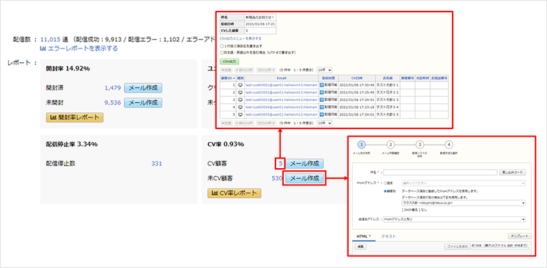Sort by Email column header
Screen dimensions: 547x268
coord(282,78)
